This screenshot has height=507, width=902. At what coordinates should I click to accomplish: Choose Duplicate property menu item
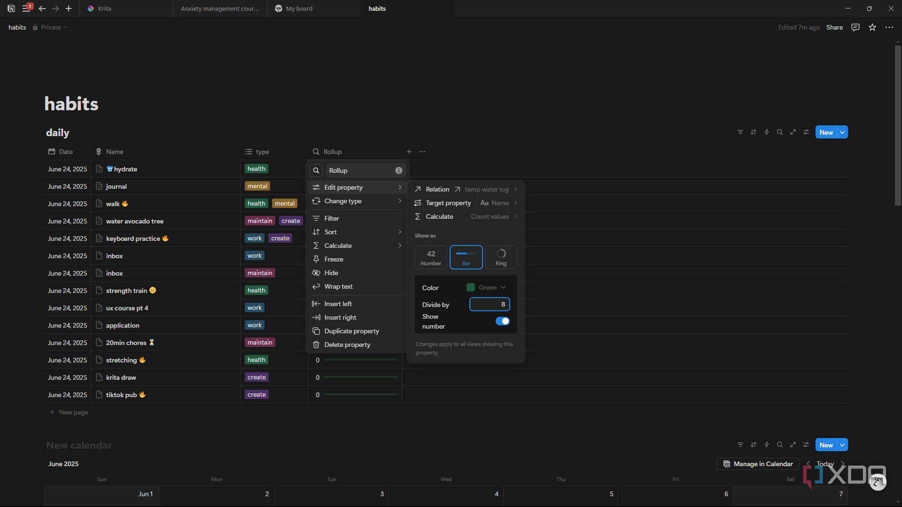357,331
